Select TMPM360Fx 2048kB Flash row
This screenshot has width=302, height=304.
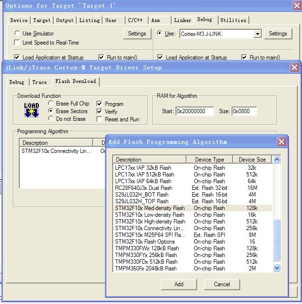(193, 269)
